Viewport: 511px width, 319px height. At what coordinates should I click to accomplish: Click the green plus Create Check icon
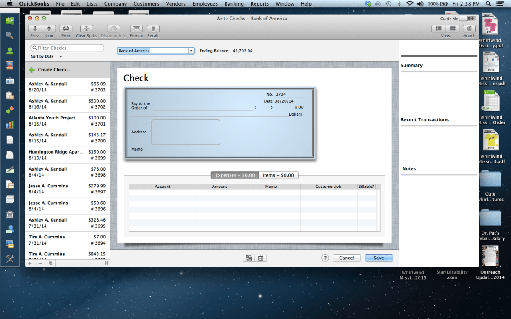pyautogui.click(x=32, y=69)
